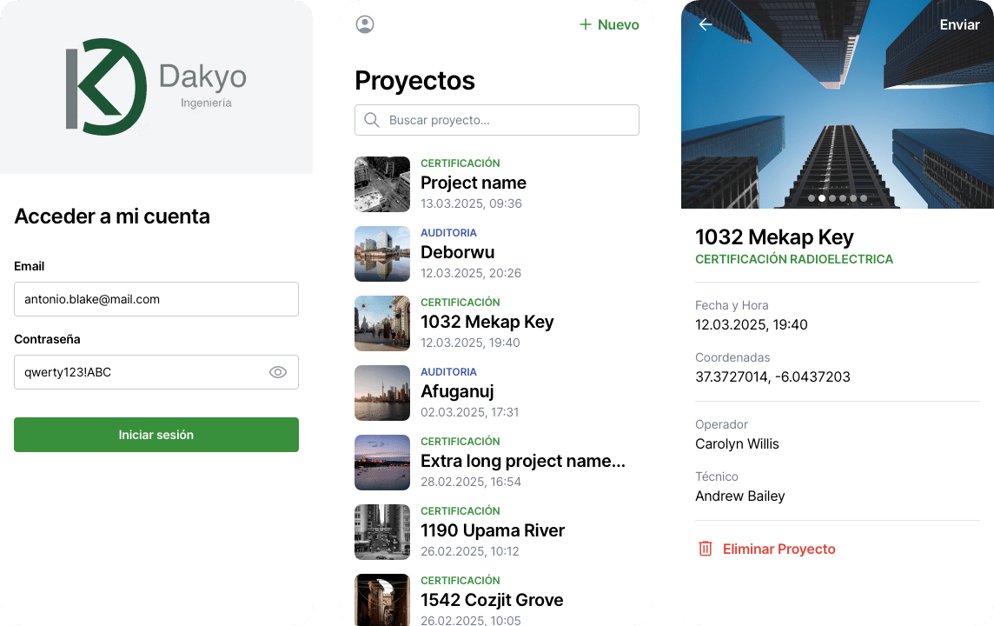Click the Eliminar Proyecto link
994x626 pixels.
(779, 549)
